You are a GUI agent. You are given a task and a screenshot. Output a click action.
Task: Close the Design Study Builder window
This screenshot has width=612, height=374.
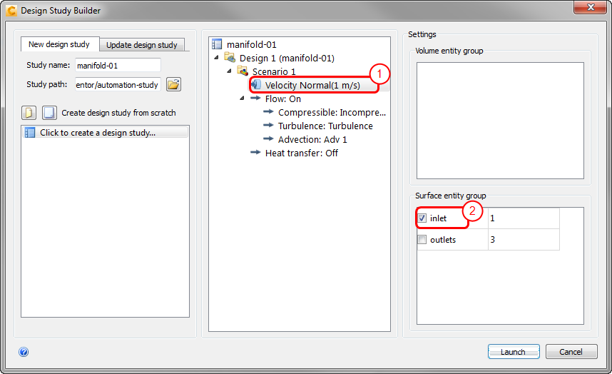590,7
